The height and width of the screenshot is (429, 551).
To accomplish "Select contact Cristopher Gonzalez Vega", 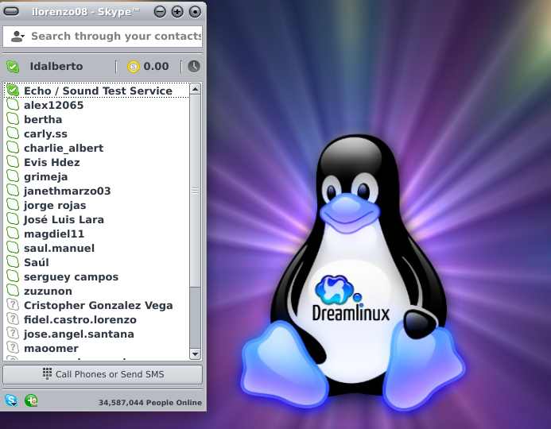I will point(97,305).
